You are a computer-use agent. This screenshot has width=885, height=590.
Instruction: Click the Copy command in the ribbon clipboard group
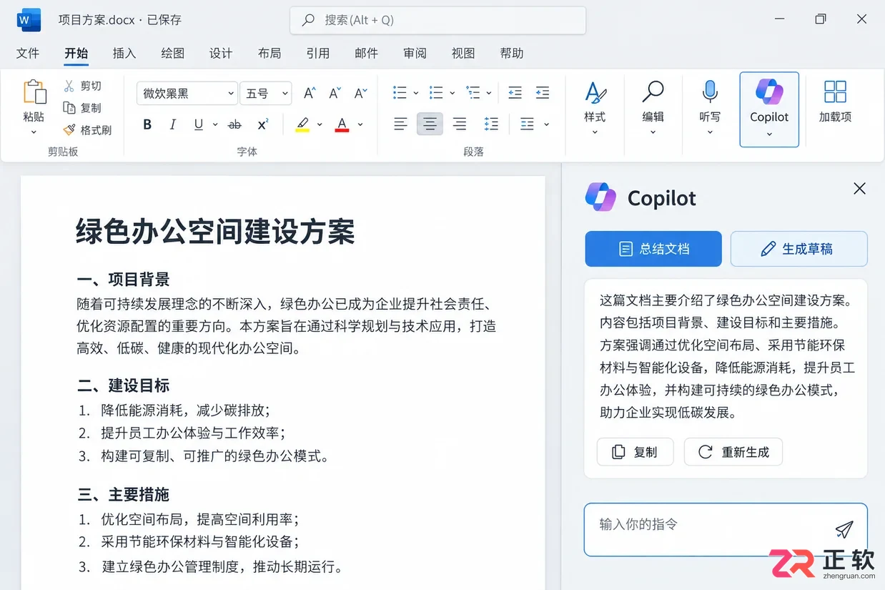[82, 108]
